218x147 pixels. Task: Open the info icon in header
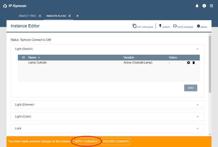[x=204, y=6]
